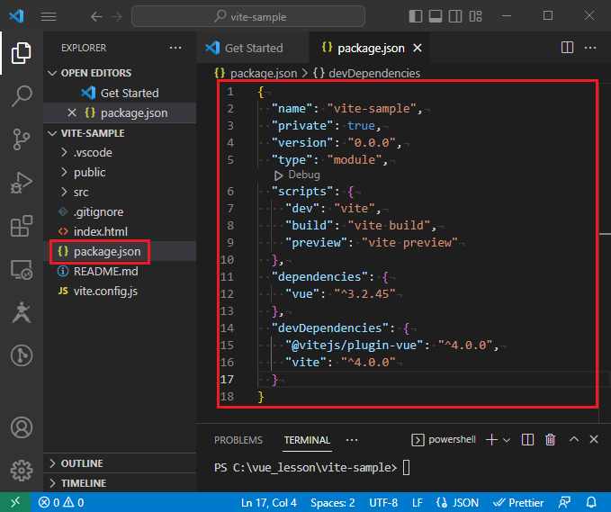
Task: Go back with the left arrow
Action: 96,17
